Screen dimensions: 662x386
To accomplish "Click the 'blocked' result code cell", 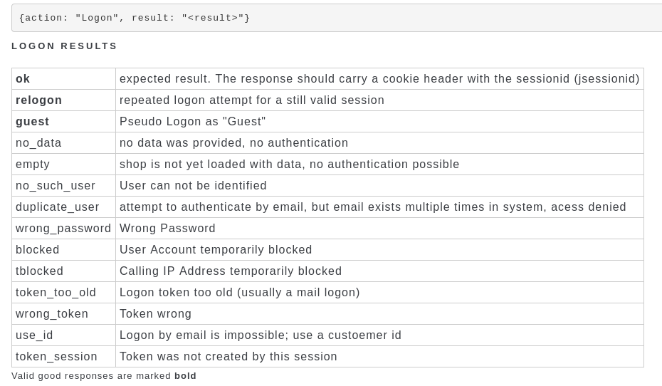I will [x=64, y=249].
